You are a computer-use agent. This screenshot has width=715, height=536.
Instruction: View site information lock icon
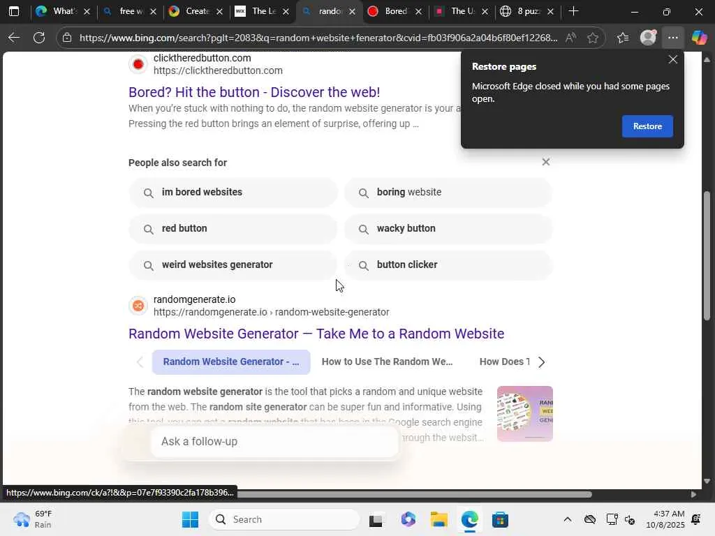[67, 38]
